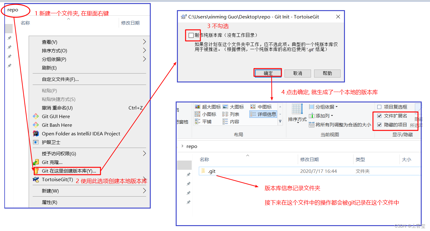Click the .git folder name

coord(212,171)
